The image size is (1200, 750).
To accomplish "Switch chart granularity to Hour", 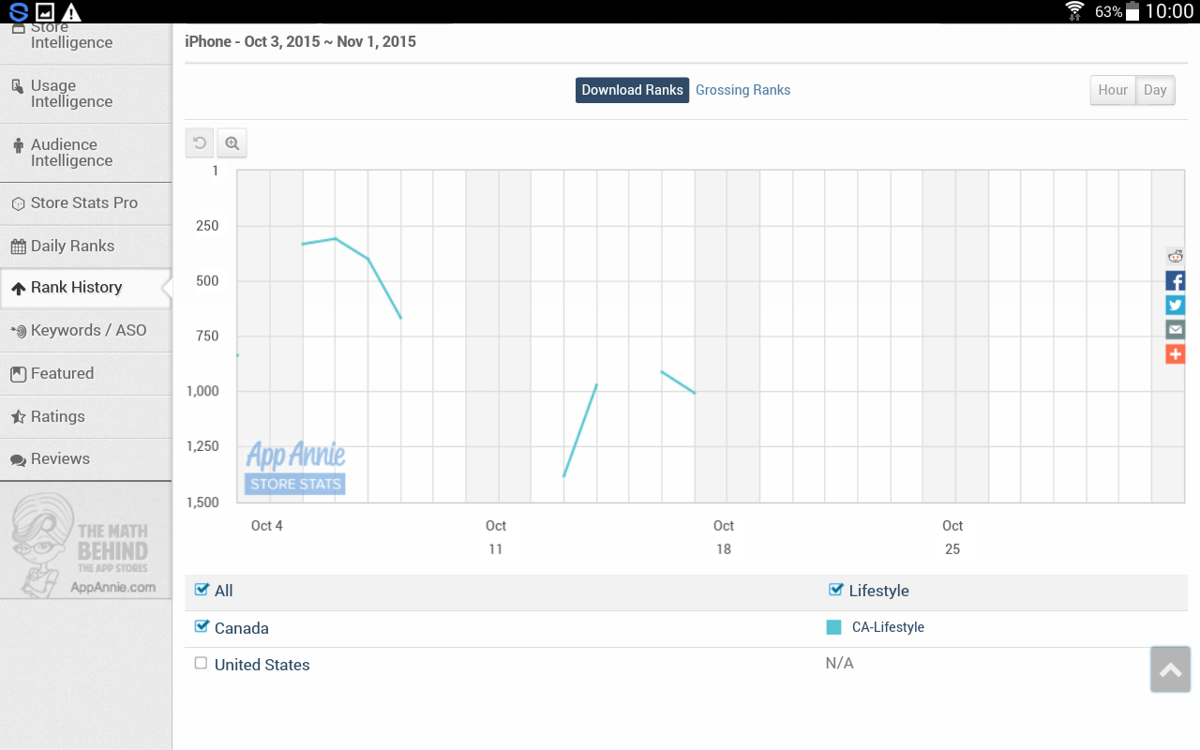I will tap(1113, 90).
